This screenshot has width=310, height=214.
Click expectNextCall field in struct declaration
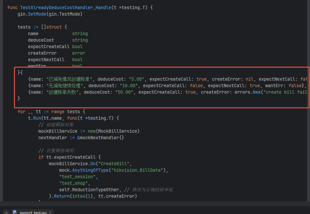pyautogui.click(x=46, y=60)
